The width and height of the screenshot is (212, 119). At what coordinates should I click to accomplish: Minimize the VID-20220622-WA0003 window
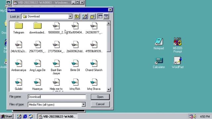(x=73, y=2)
